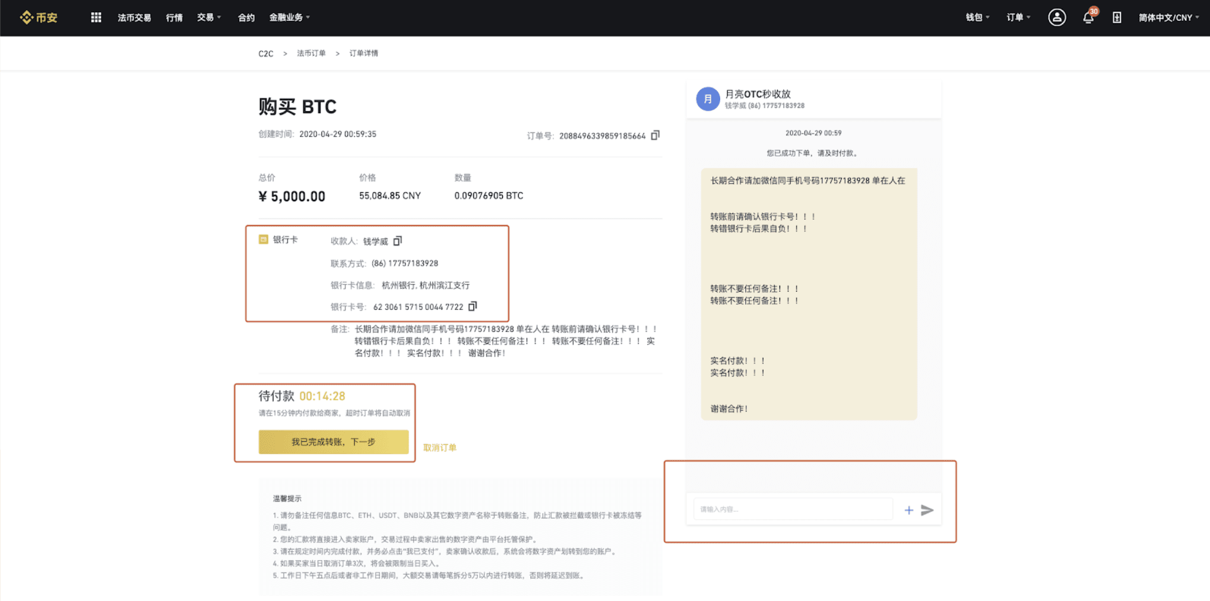Send the chat message with arrow icon
1210x601 pixels.
point(927,510)
